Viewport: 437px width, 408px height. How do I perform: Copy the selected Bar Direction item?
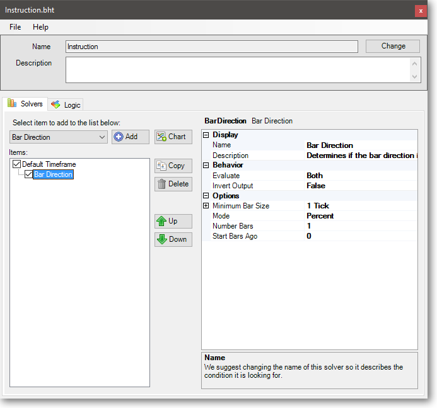(173, 166)
